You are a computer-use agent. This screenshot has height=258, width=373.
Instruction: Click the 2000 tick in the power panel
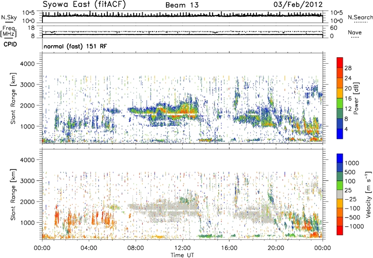tap(28, 105)
